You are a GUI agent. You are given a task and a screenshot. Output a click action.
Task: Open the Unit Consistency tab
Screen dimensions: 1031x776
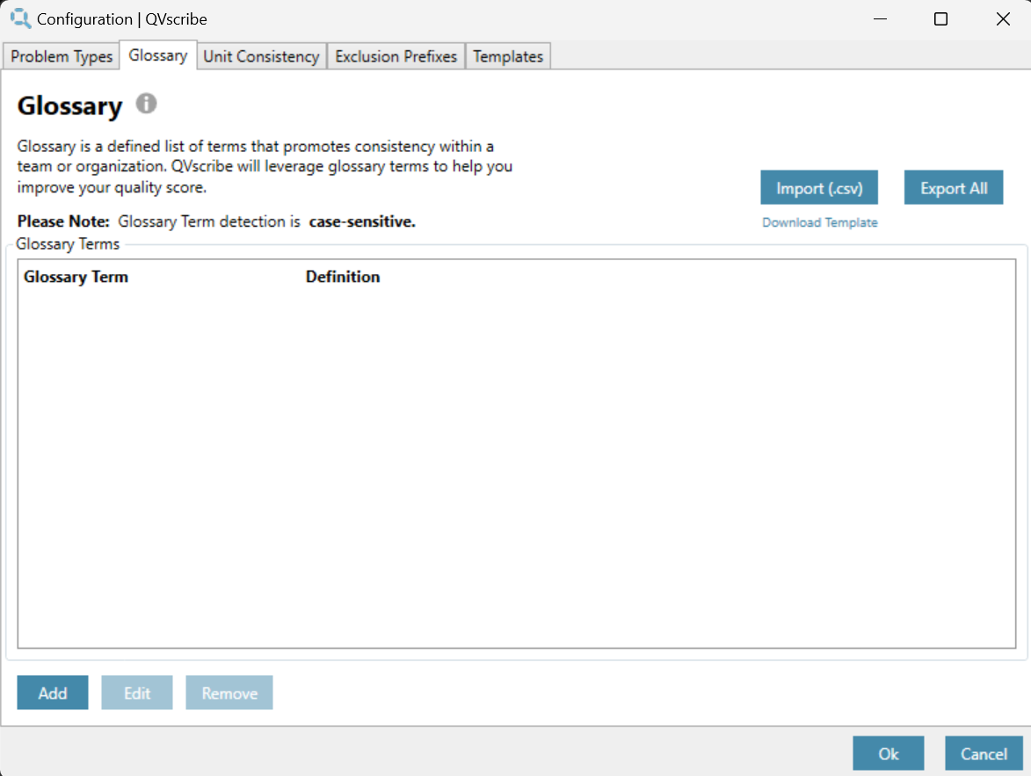tap(261, 56)
